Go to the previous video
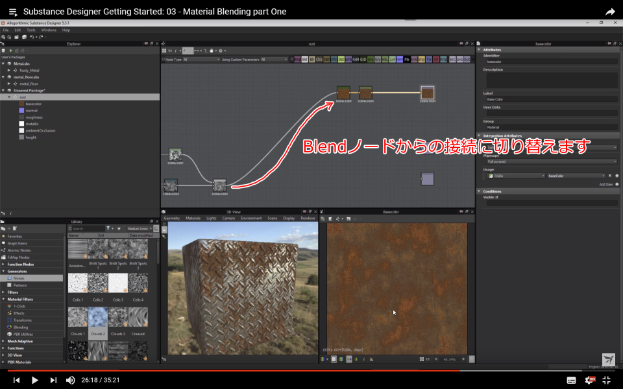The width and height of the screenshot is (623, 389). pos(16,381)
